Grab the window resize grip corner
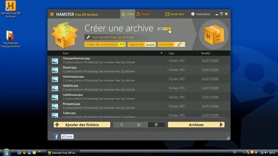Image resolution: width=278 pixels, height=156 pixels. click(228, 138)
